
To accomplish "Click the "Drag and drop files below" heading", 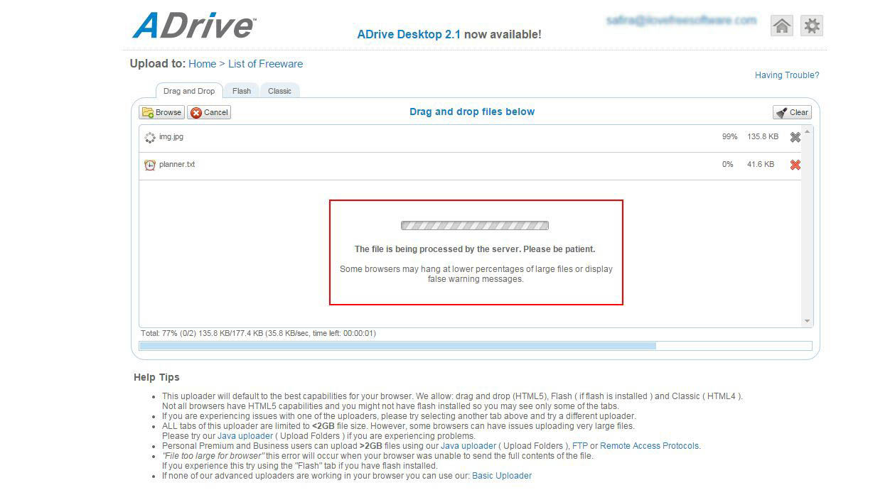I will [472, 111].
